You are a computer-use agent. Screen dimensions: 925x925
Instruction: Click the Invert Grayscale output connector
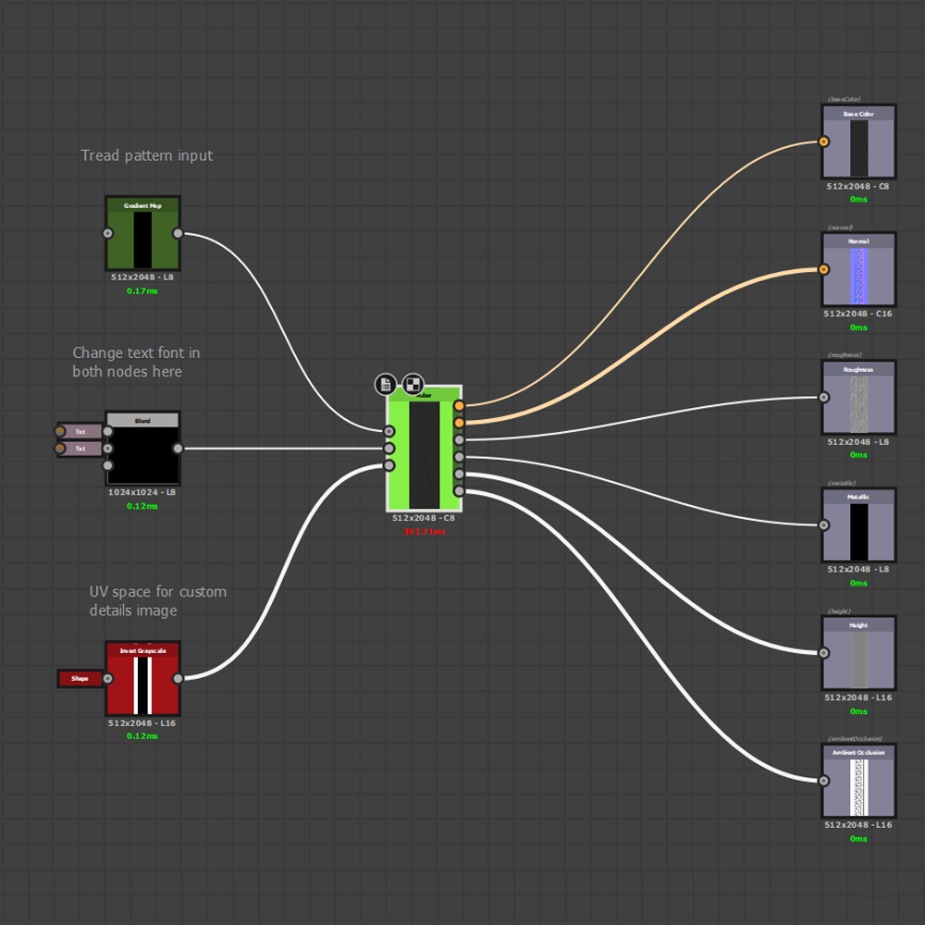(x=179, y=678)
